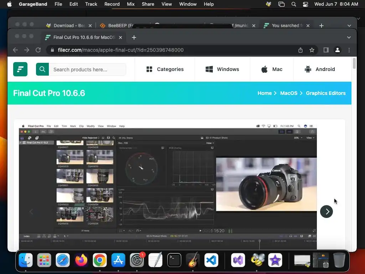The height and width of the screenshot is (274, 365).
Task: Open the Track menu in the menu bar
Action: (91, 4)
